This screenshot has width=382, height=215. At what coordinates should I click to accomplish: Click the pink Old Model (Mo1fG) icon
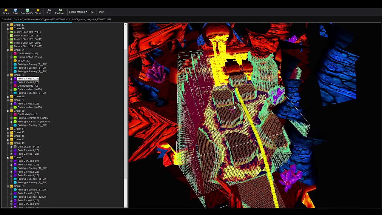(15, 86)
